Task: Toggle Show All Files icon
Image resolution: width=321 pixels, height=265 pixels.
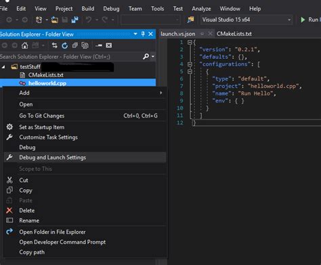Action: tap(85, 45)
